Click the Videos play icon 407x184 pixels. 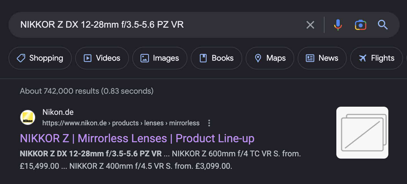click(x=88, y=58)
